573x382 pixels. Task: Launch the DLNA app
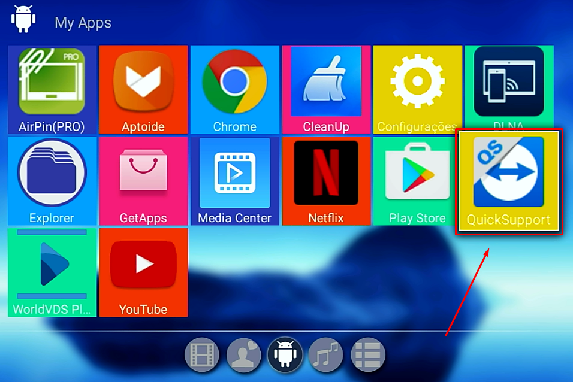point(509,87)
